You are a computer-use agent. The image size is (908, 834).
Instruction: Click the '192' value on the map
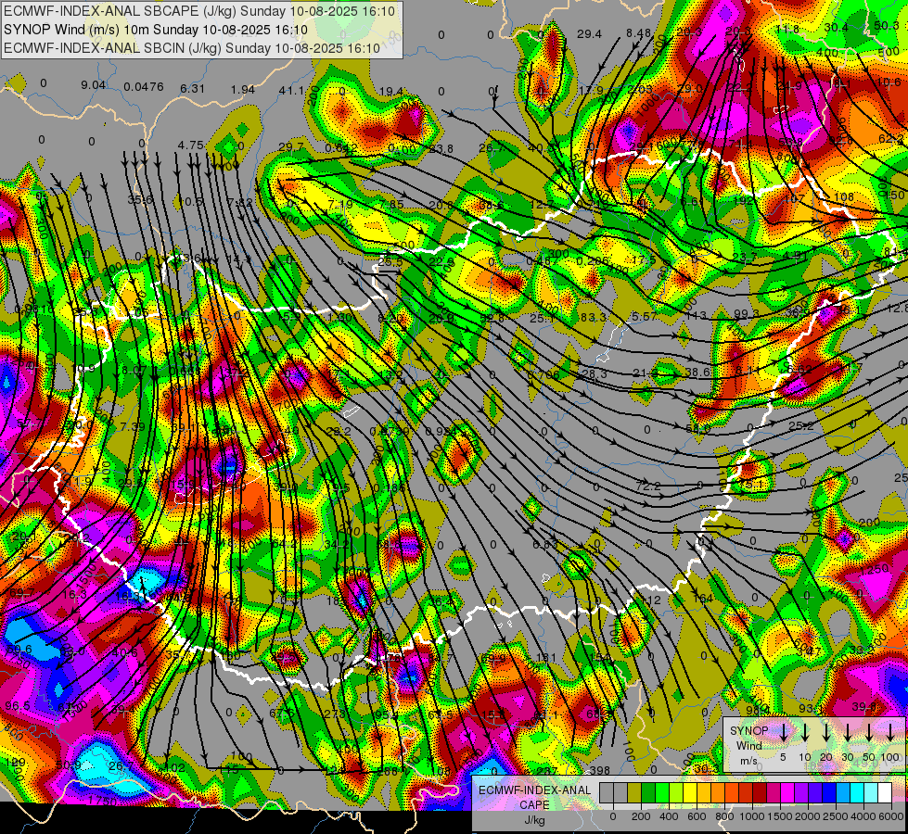[x=744, y=201]
